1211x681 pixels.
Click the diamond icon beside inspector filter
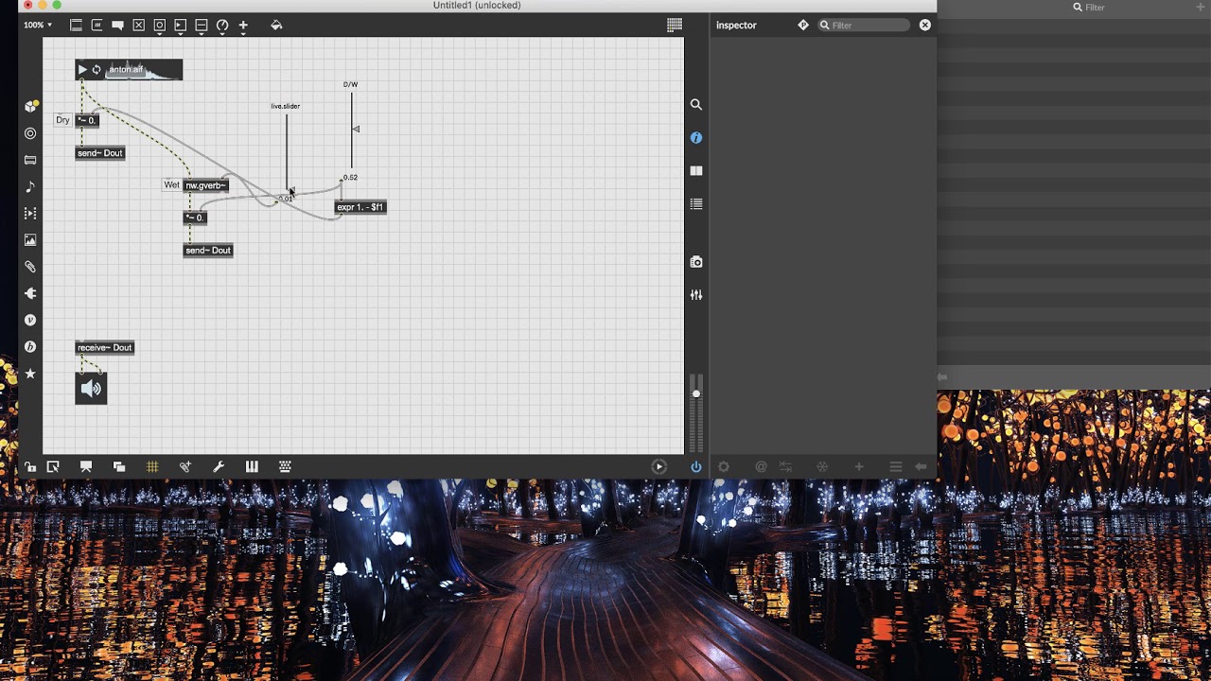tap(803, 26)
